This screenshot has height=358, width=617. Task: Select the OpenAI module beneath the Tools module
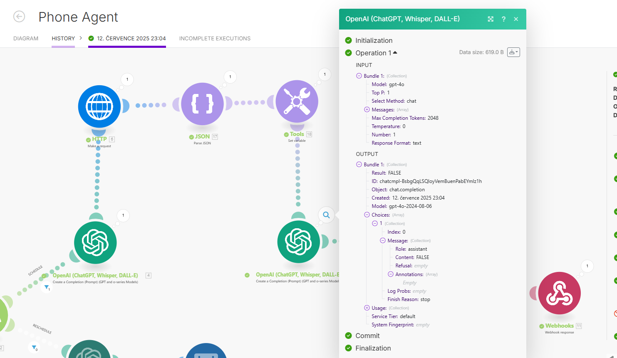point(299,242)
